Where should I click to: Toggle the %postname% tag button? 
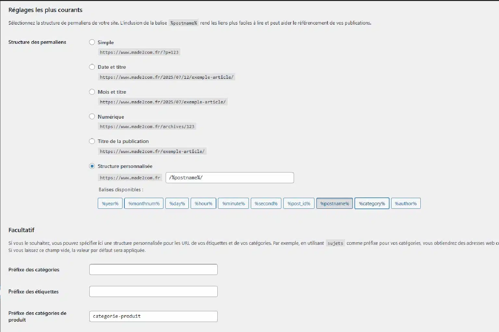(335, 203)
